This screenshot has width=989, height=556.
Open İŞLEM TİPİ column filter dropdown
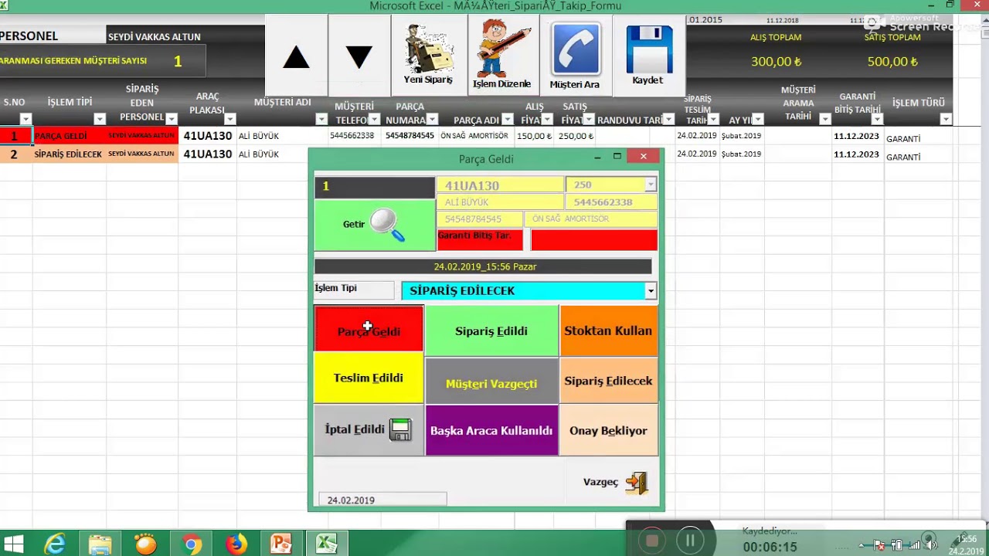(99, 119)
